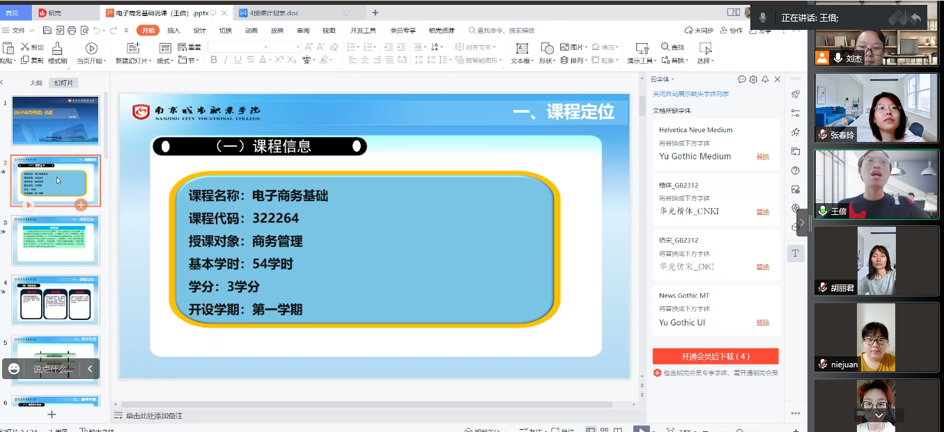Open the font name dropdown
Image resolution: width=944 pixels, height=432 pixels.
click(x=265, y=47)
